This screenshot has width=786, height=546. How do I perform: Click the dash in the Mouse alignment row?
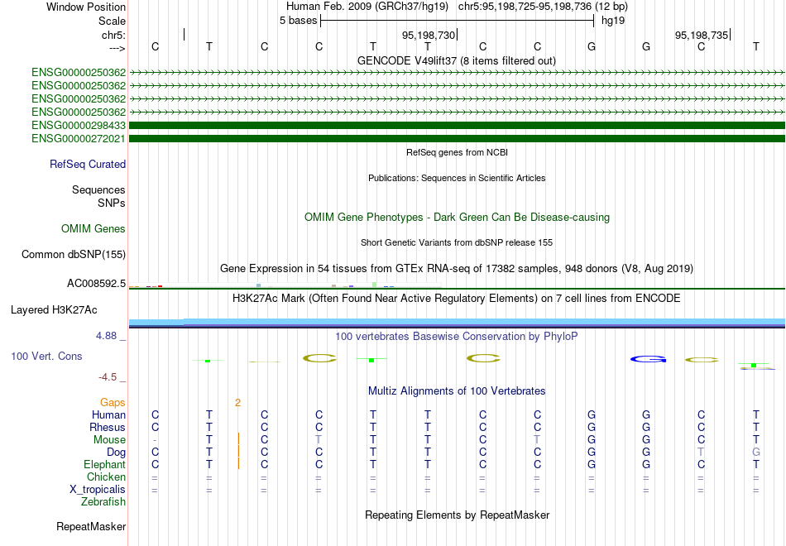[155, 440]
